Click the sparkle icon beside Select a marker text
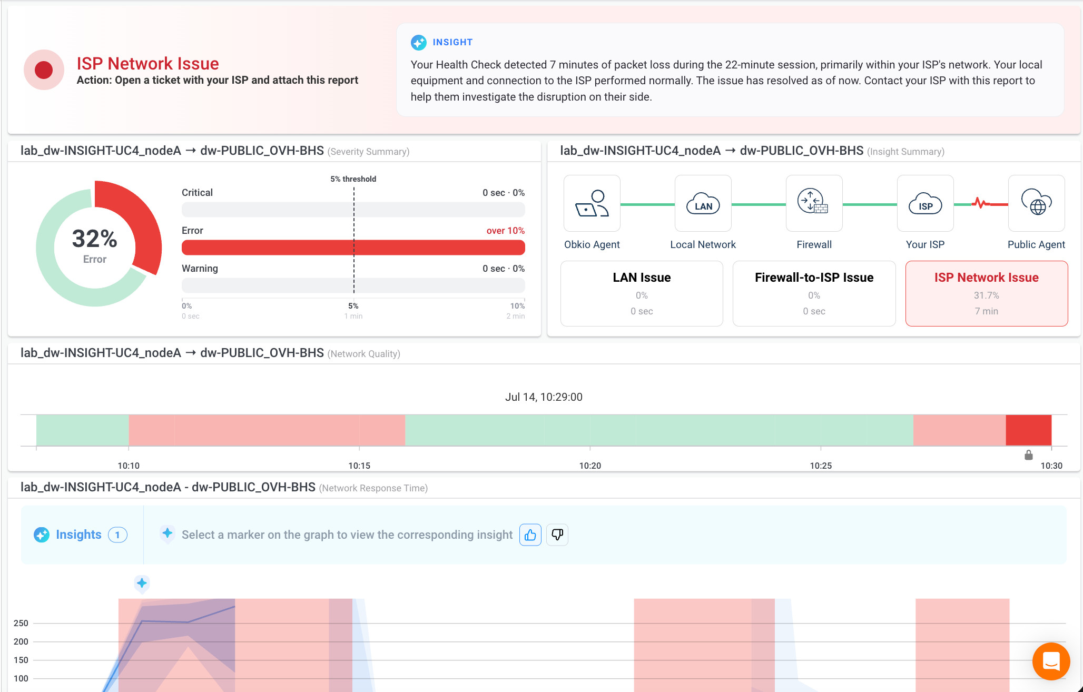This screenshot has width=1083, height=692. (x=168, y=534)
